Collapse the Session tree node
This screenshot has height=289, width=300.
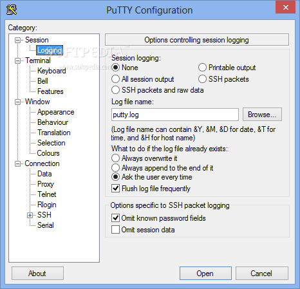17,40
